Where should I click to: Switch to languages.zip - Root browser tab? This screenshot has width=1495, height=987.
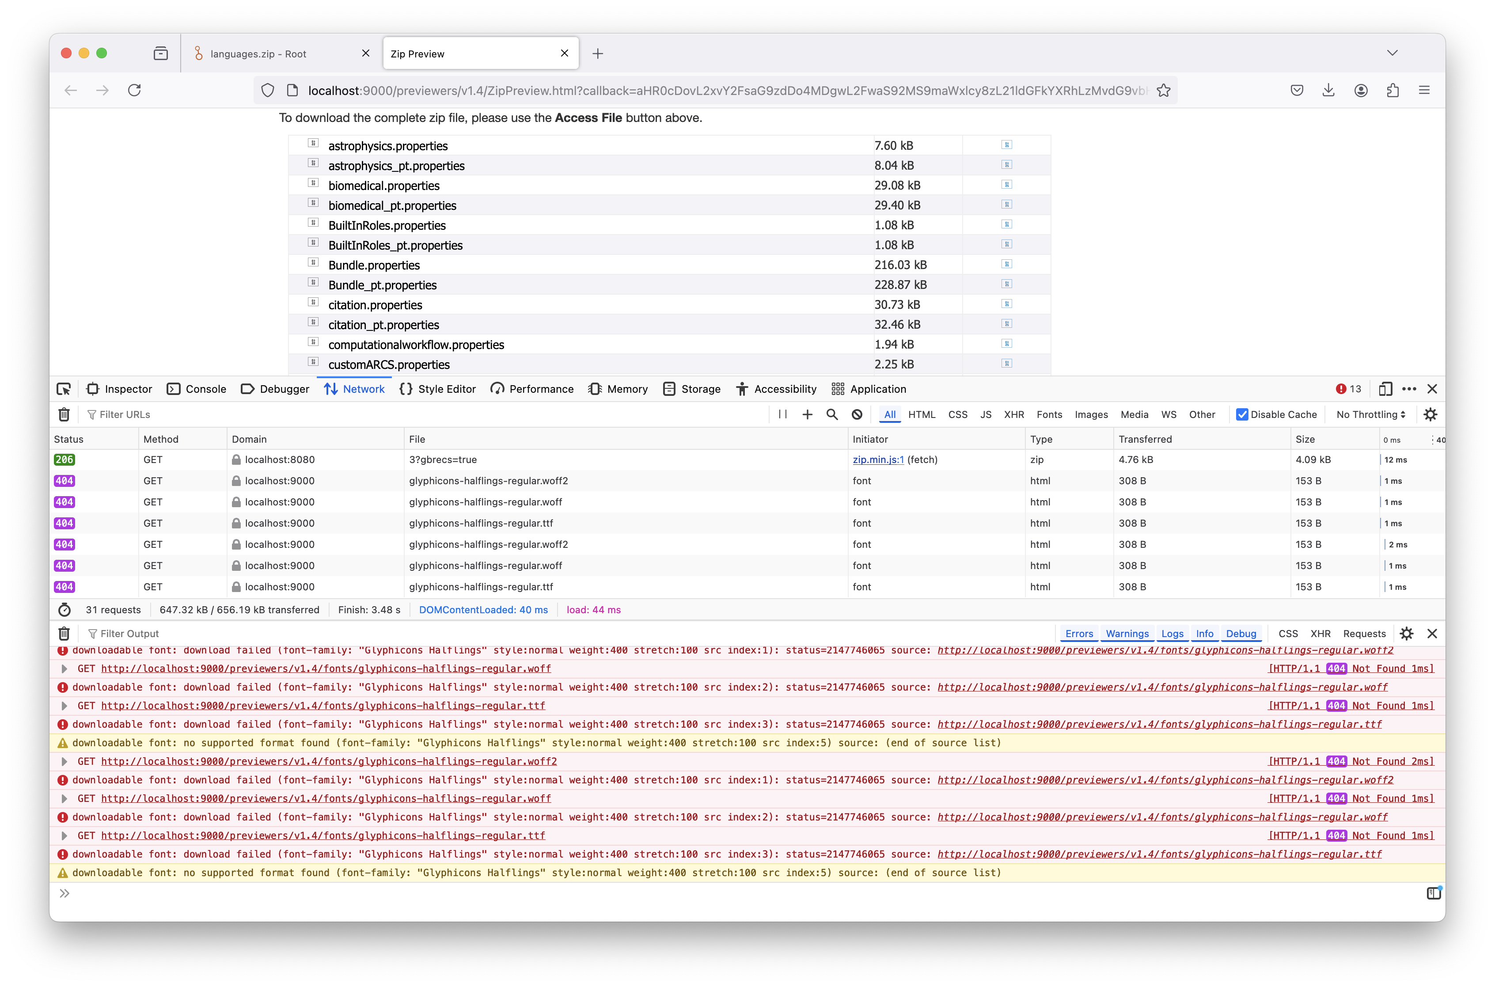[x=258, y=54]
